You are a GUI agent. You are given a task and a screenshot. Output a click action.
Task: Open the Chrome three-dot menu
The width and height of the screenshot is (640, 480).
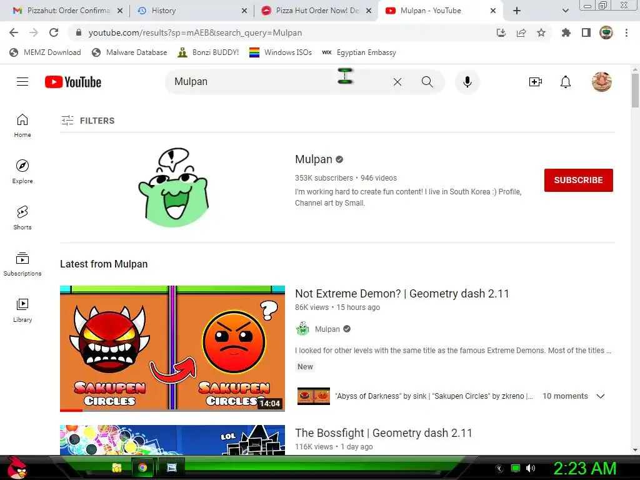click(626, 32)
